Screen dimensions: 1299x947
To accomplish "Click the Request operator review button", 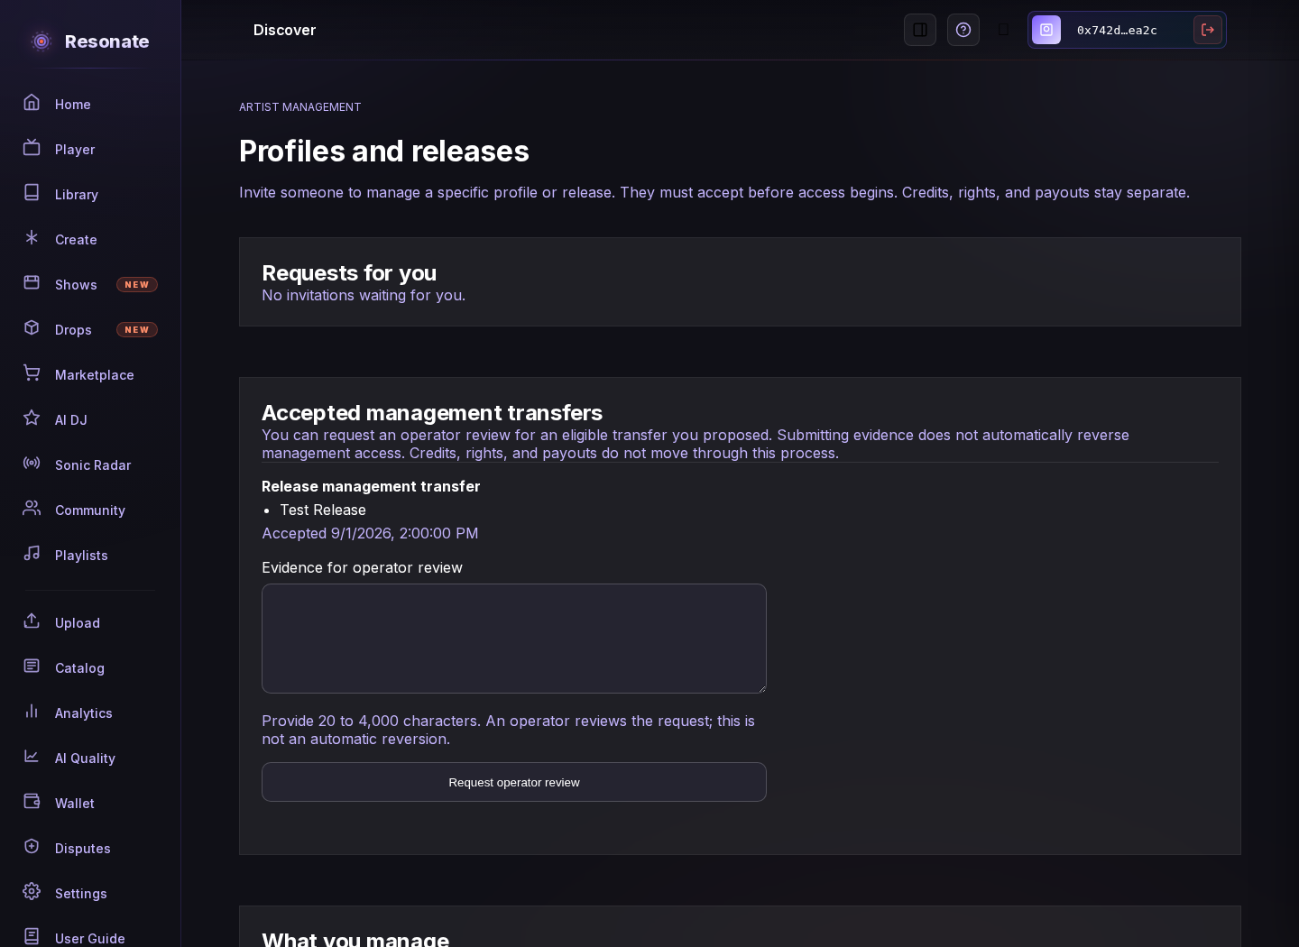I will (x=514, y=782).
